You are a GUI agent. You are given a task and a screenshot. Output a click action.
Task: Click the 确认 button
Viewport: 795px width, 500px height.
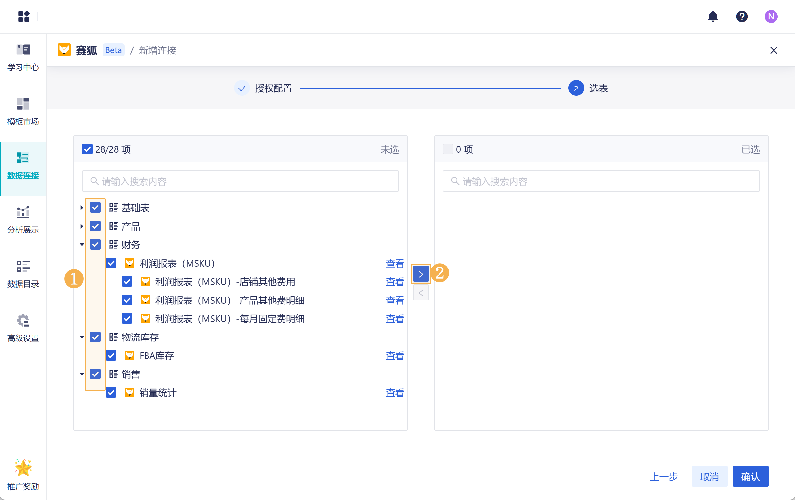[x=750, y=476]
